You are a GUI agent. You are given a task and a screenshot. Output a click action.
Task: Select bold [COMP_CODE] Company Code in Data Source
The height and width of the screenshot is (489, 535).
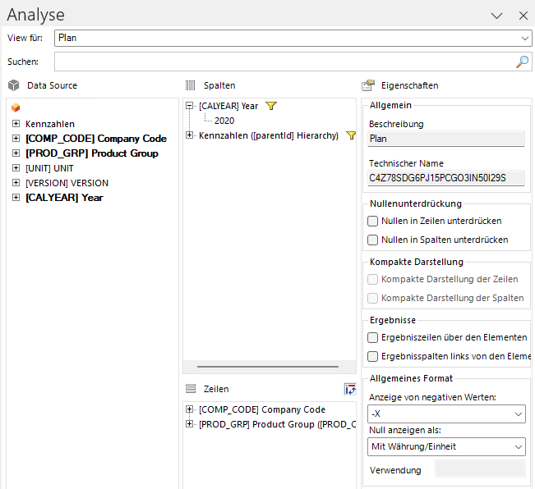96,139
